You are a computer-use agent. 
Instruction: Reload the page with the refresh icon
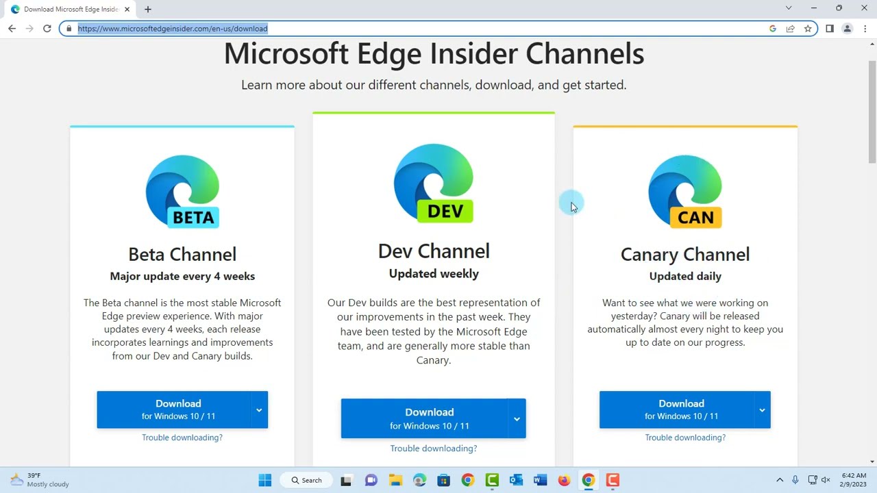pos(47,29)
